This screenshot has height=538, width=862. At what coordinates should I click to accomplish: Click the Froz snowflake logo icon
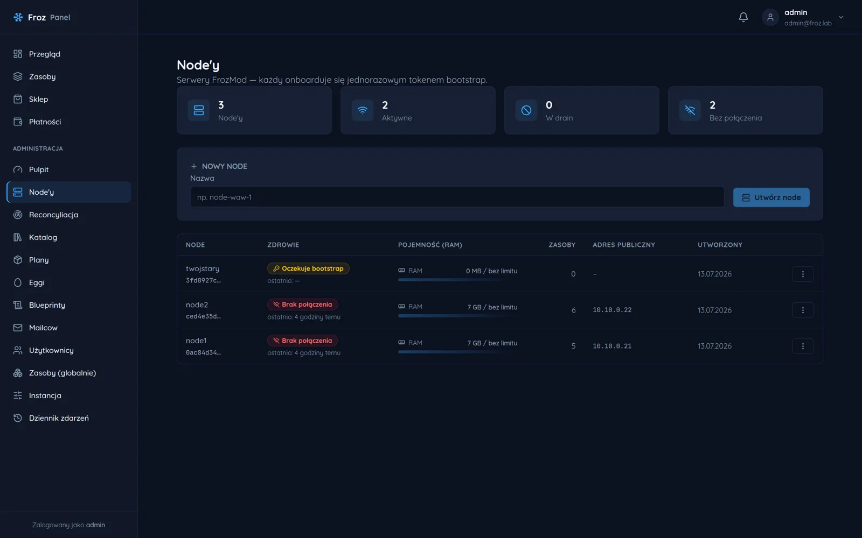pyautogui.click(x=18, y=17)
